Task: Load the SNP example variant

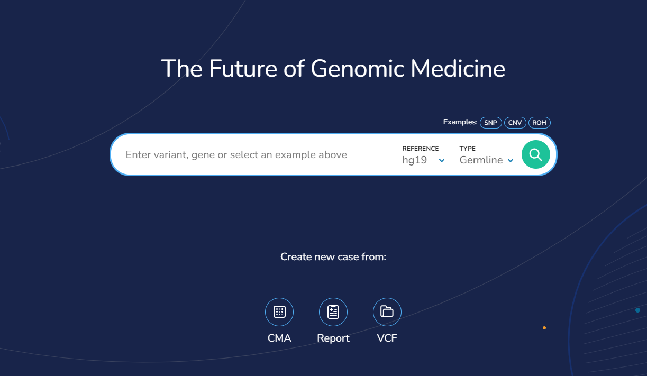Action: [490, 123]
